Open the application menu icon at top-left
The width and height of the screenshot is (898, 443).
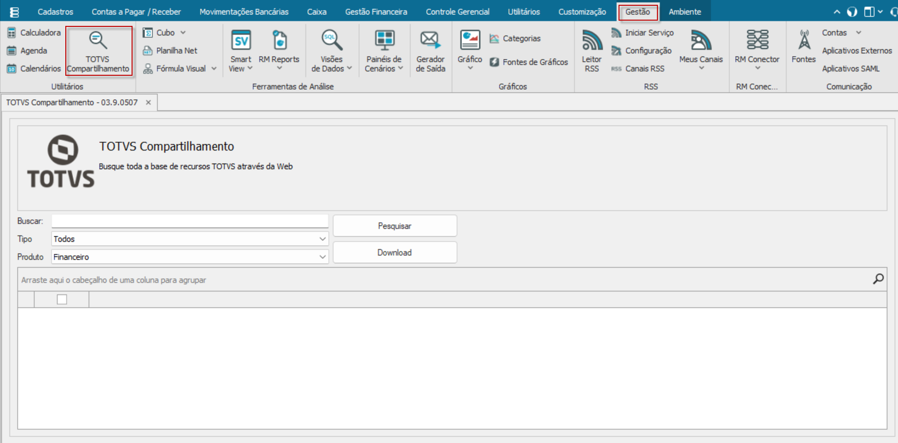[x=14, y=12]
